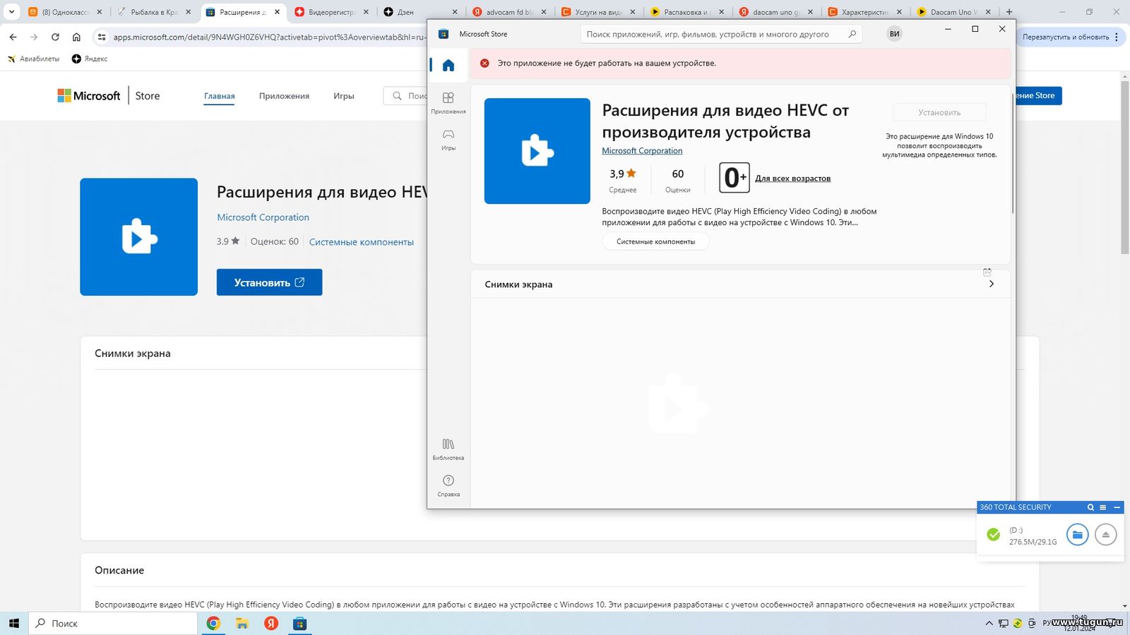Open 360 Total Security search icon
The width and height of the screenshot is (1130, 635).
[1090, 507]
